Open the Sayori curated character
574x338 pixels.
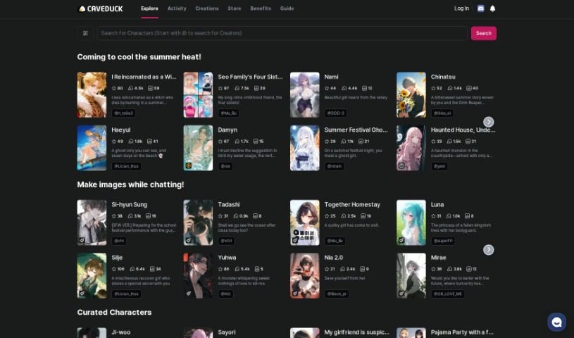click(227, 332)
